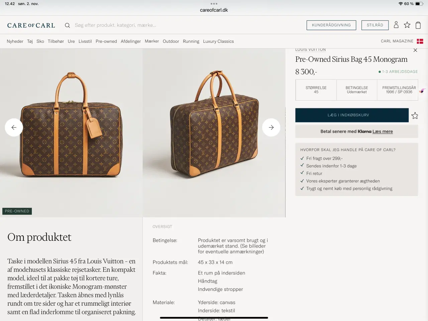This screenshot has height=321, width=428.
Task: Open the account profile icon
Action: coord(396,25)
